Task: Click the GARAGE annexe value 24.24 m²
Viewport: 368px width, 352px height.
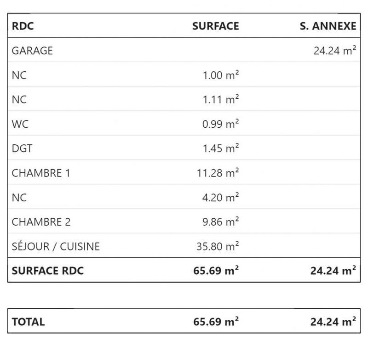Action: [335, 51]
